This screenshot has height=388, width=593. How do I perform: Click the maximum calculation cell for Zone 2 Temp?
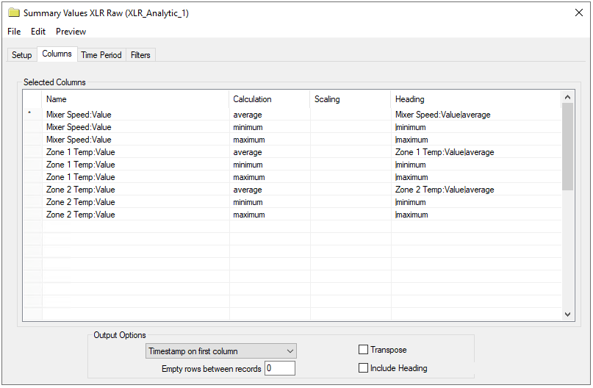coord(270,215)
